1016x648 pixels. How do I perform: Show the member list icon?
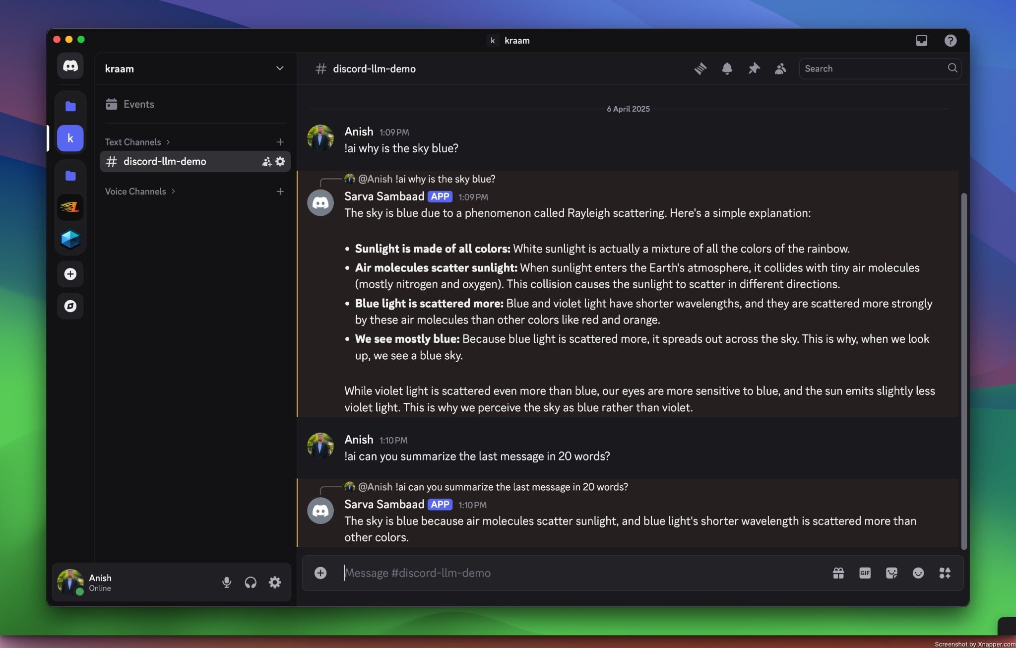click(x=779, y=68)
